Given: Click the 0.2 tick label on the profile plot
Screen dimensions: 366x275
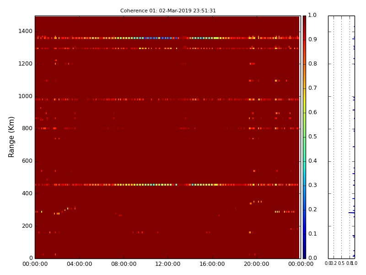Looking at the screenshot, I should click(x=334, y=263).
